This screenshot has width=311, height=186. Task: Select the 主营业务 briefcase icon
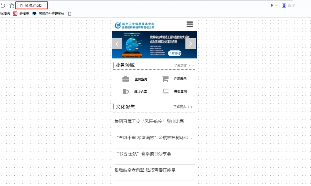(126, 79)
